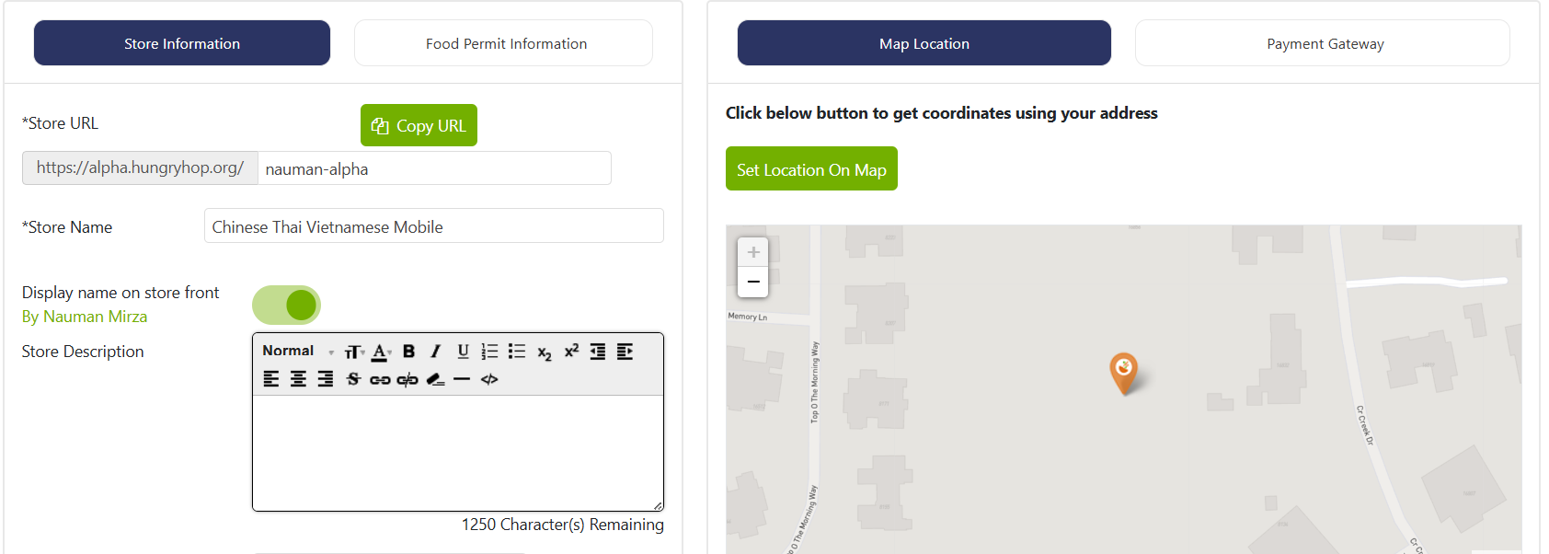This screenshot has width=1549, height=554.
Task: Toggle Display name on store front
Action: coord(286,305)
